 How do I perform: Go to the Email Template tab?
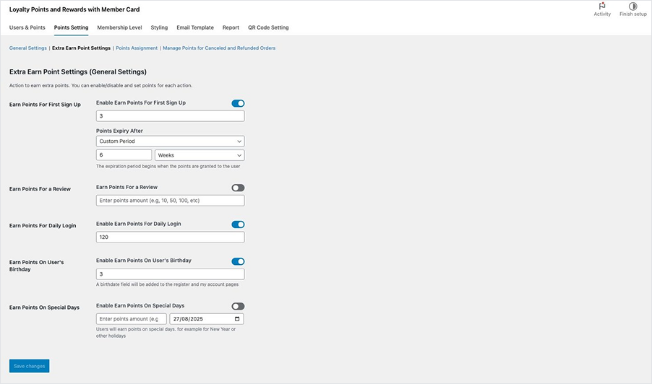pyautogui.click(x=195, y=27)
